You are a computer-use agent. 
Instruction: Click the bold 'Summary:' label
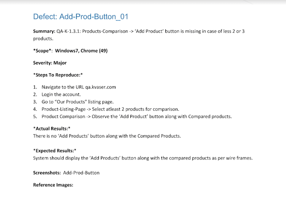pyautogui.click(x=45, y=31)
